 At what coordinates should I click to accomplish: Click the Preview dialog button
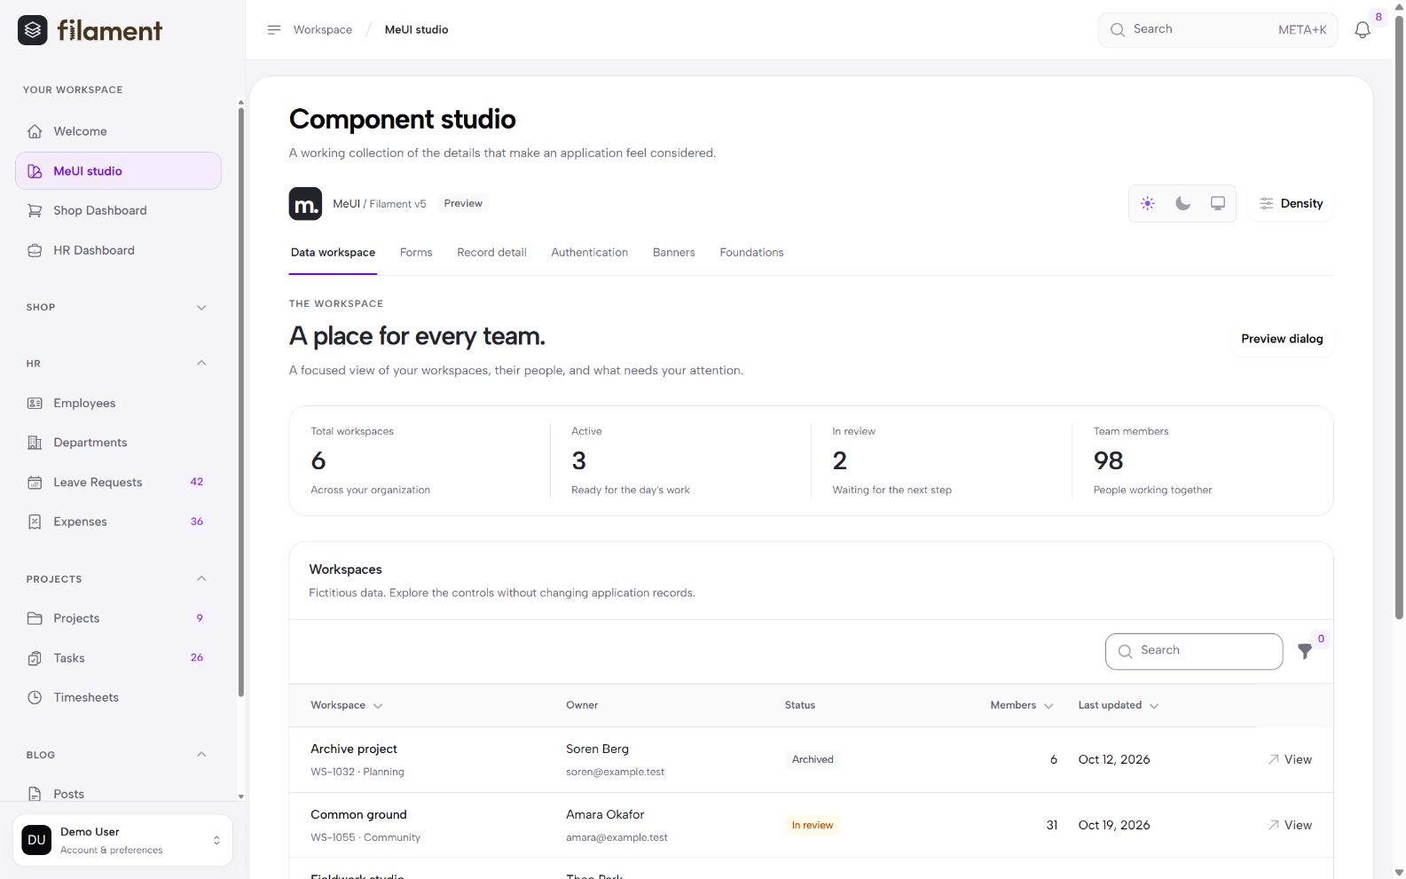(1282, 339)
